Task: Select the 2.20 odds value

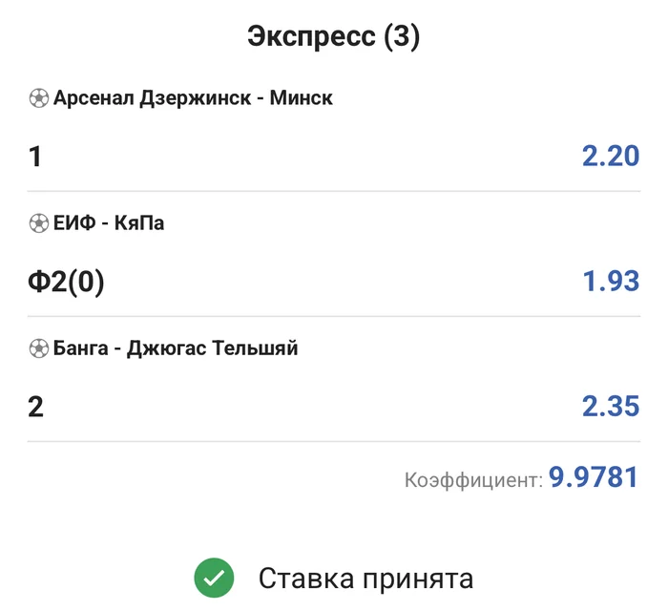Action: (610, 156)
